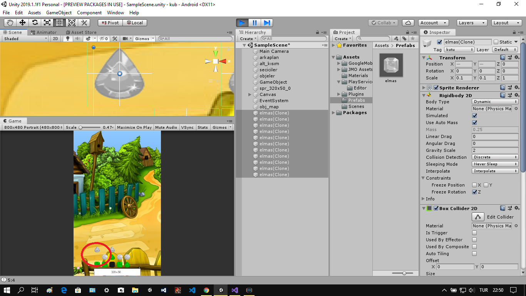Enable Used By Effector checkbox

click(x=474, y=240)
